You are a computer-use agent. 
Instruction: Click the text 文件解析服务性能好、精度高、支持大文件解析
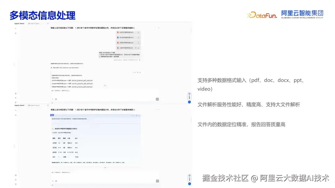click(249, 105)
